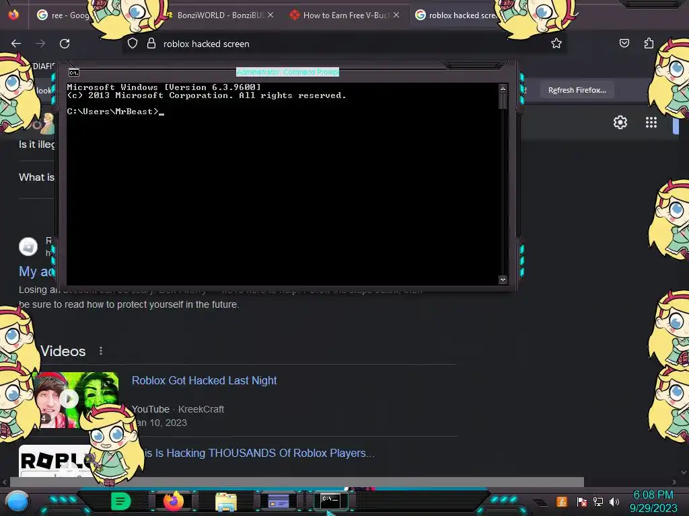Click the horizontal scrollbar left arrow
The height and width of the screenshot is (516, 689).
[x=5, y=482]
